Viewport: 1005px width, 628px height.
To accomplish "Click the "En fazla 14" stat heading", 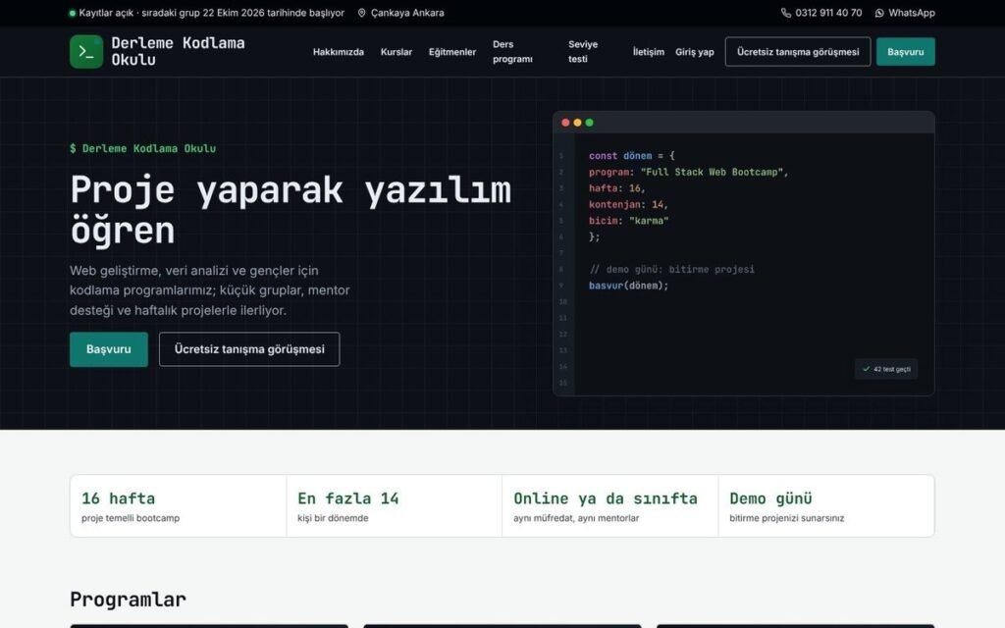I will (x=348, y=498).
